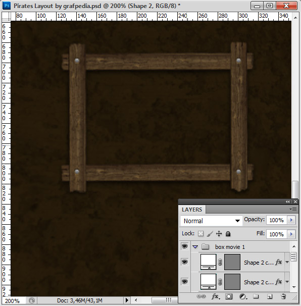Select the first Shape 2 c... layer name
The width and height of the screenshot is (301, 306).
point(259,263)
